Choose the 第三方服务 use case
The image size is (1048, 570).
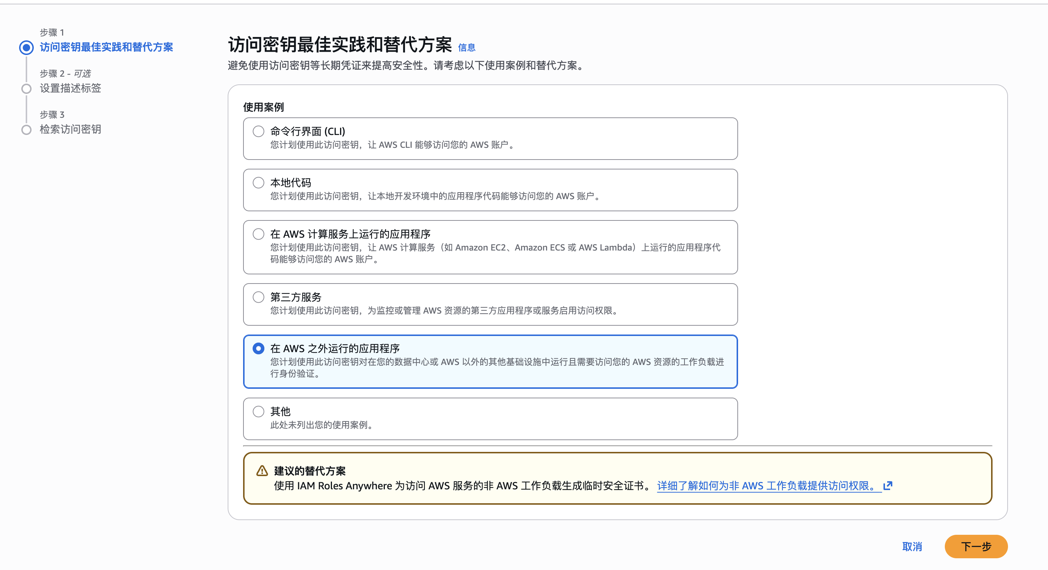259,297
